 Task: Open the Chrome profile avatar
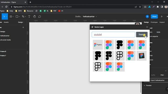166,7
